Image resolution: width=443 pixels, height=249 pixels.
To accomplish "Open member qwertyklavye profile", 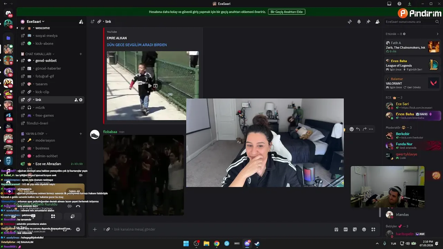I will pyautogui.click(x=413, y=156).
